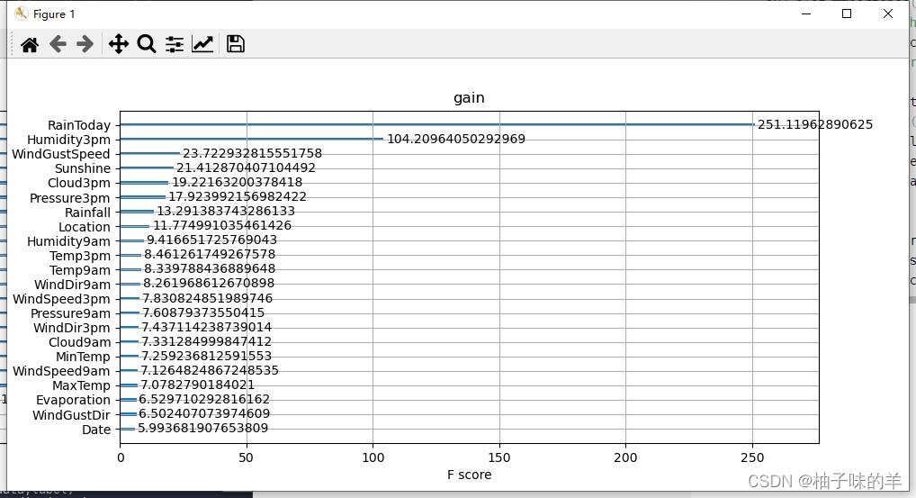The height and width of the screenshot is (498, 916).
Task: Save the figure with floppy icon
Action: (236, 44)
